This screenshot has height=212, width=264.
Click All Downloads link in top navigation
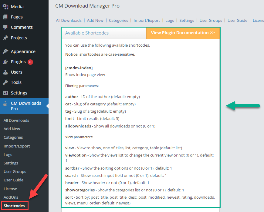(x=69, y=21)
